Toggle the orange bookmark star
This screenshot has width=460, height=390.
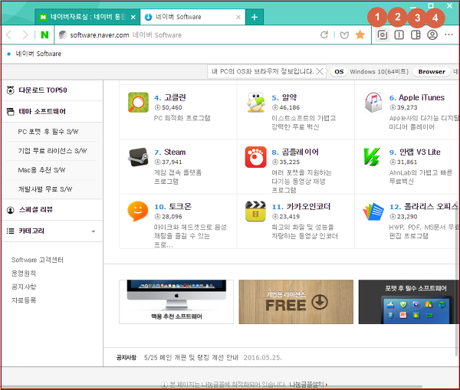tap(360, 34)
